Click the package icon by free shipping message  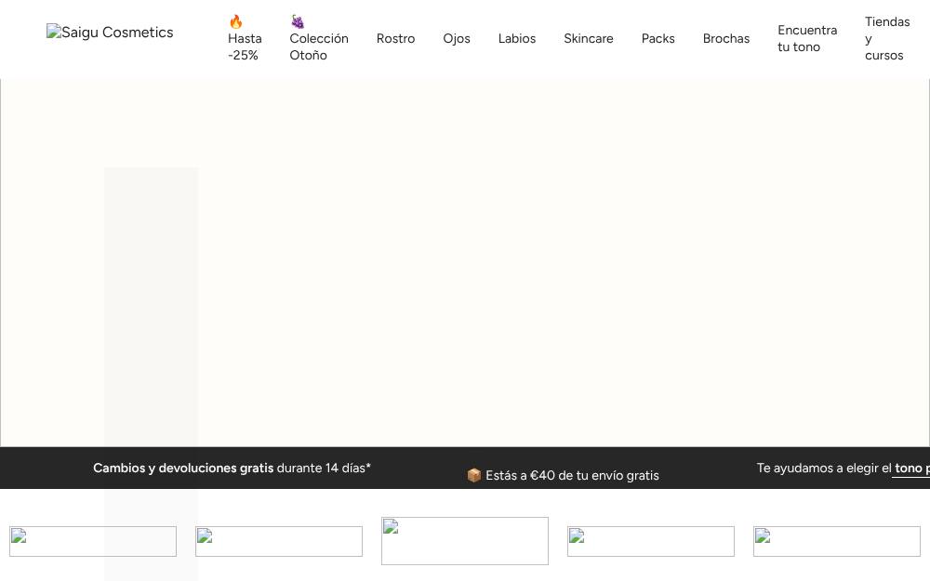pyautogui.click(x=474, y=475)
